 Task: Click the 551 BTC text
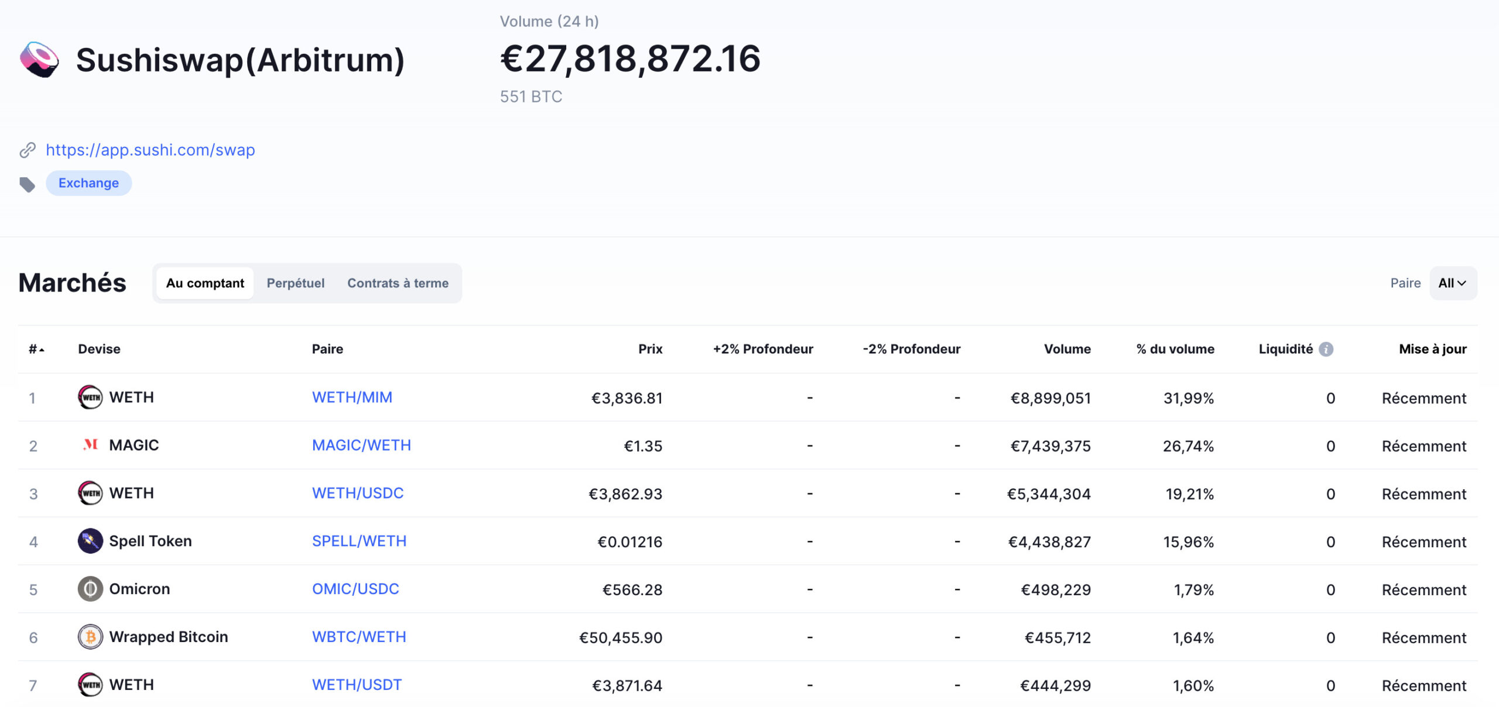531,97
